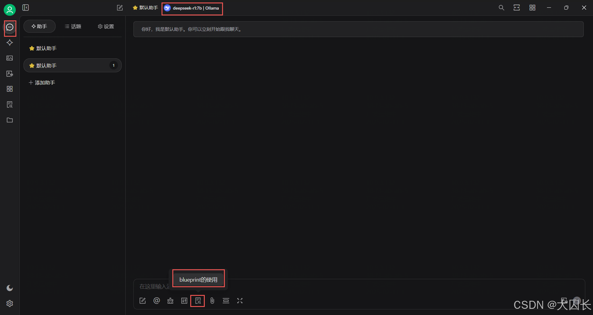Open conversation settings sliders icon
Viewport: 593px width, 315px height.
[184, 301]
